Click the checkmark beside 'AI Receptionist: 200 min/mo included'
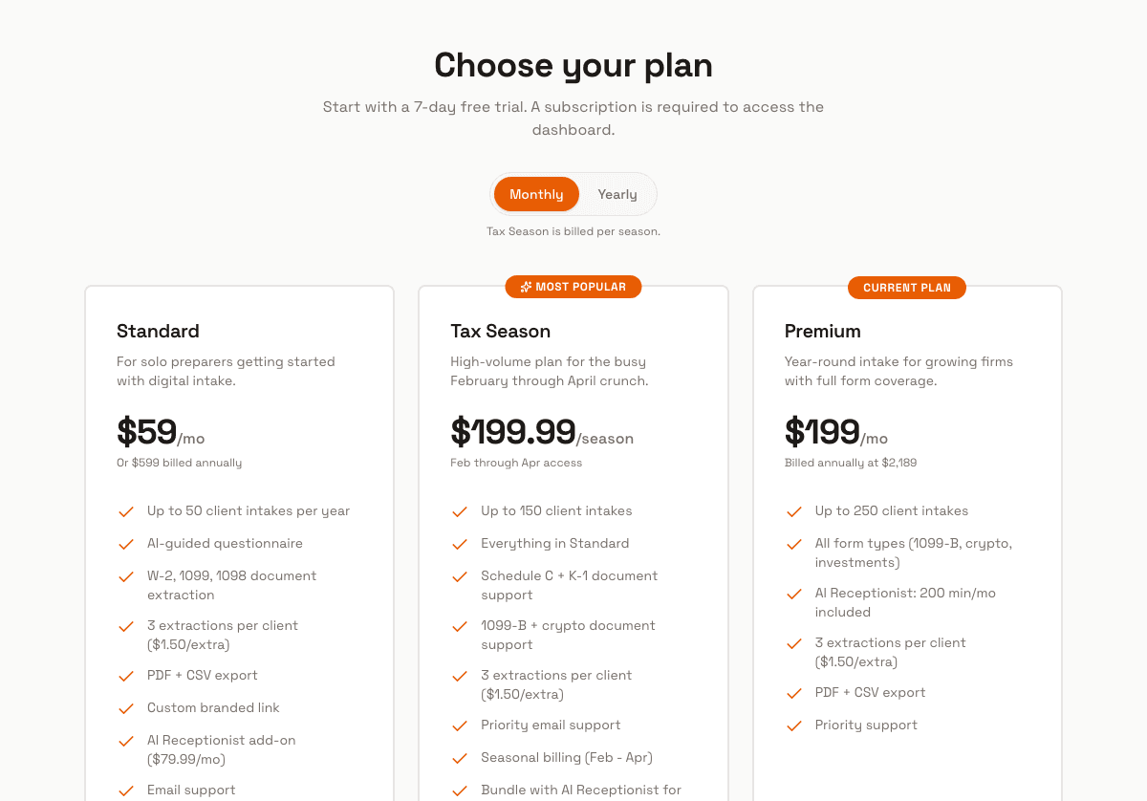The height and width of the screenshot is (801, 1147). click(x=793, y=594)
